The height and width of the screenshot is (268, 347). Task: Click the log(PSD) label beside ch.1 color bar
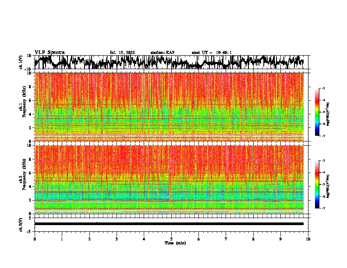(328, 114)
